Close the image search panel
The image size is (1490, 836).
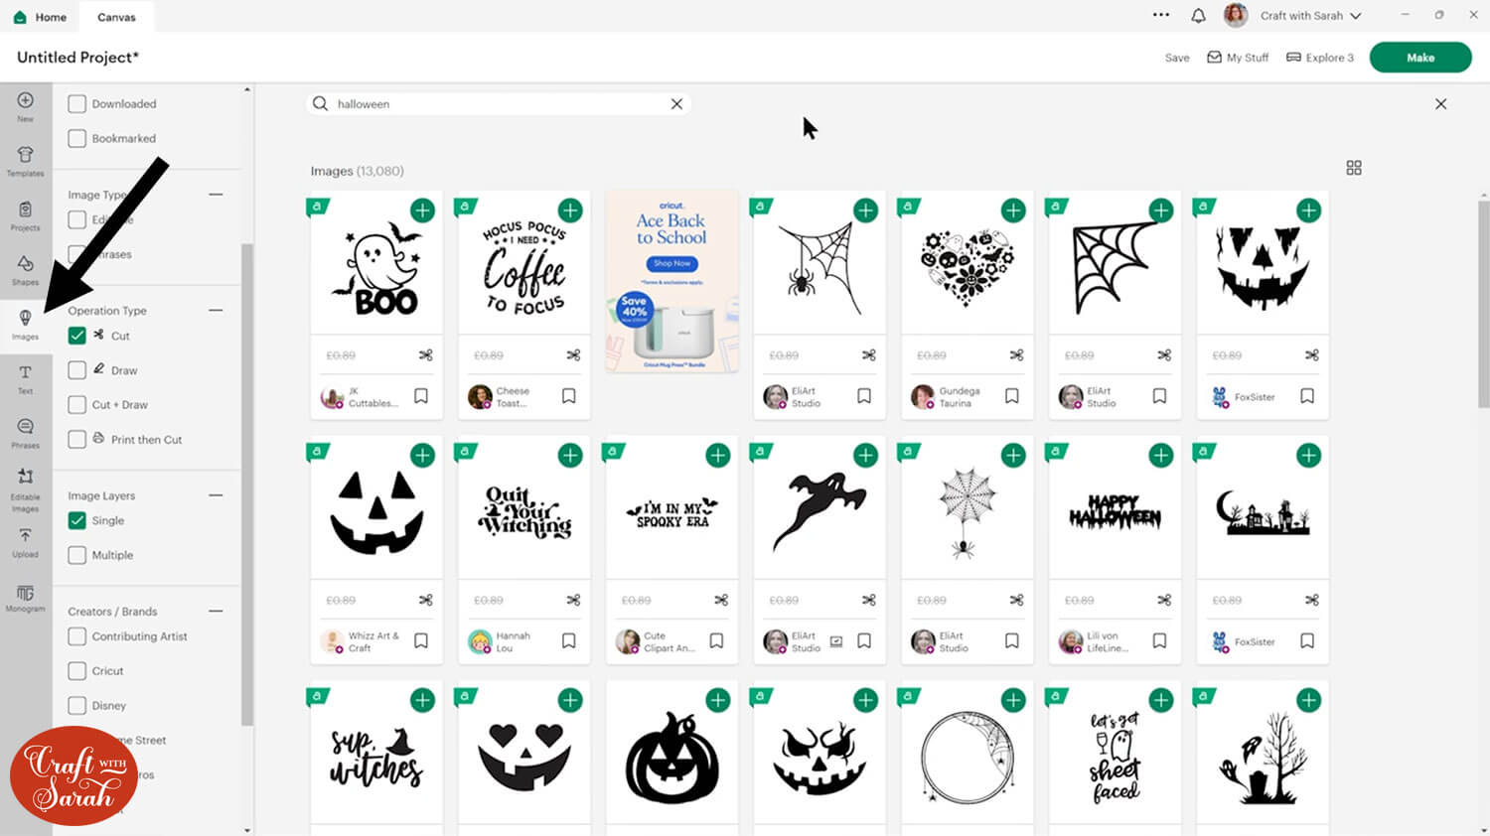1441,104
